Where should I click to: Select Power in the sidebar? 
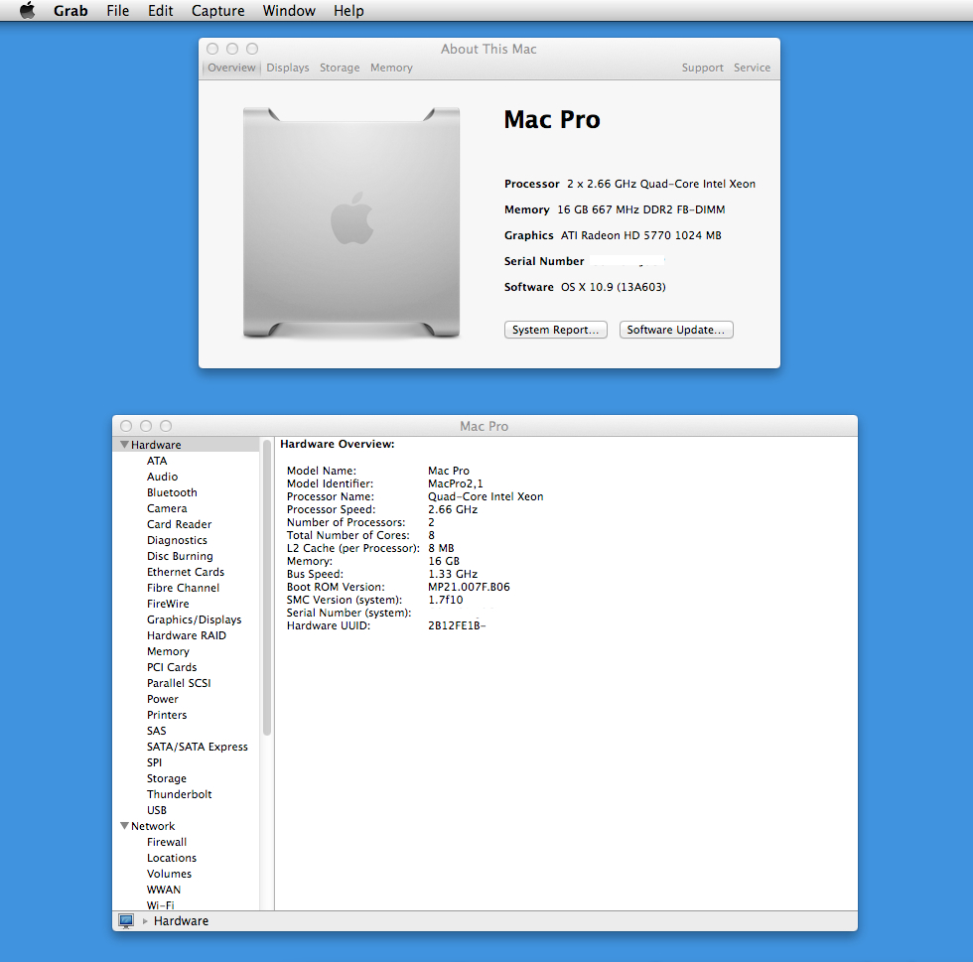[x=163, y=699]
